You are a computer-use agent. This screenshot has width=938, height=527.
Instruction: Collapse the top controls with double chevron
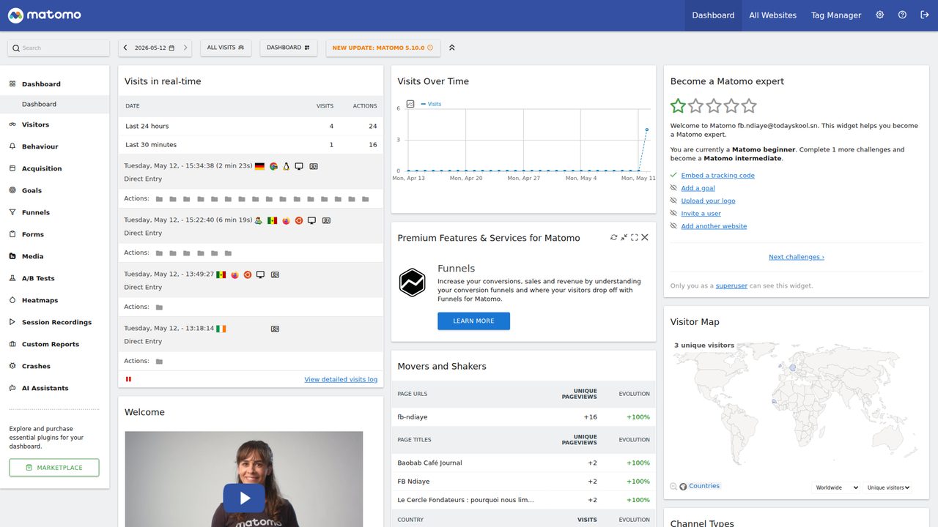[452, 48]
